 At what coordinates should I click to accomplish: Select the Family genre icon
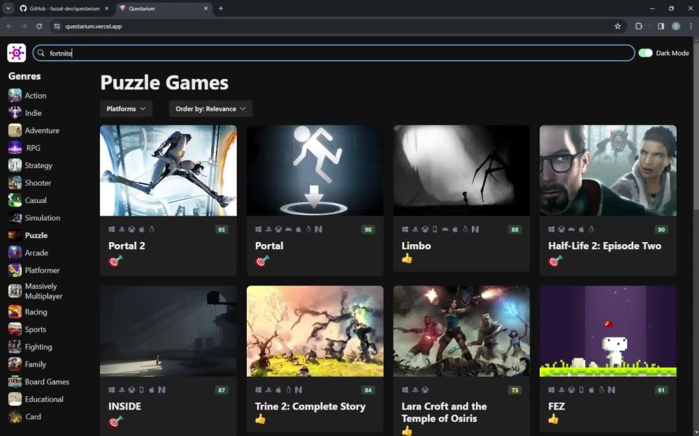coord(15,364)
